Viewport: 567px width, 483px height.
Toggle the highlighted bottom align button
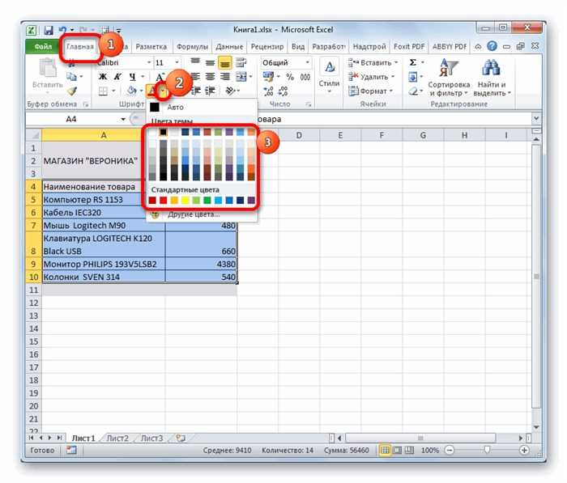[x=224, y=63]
